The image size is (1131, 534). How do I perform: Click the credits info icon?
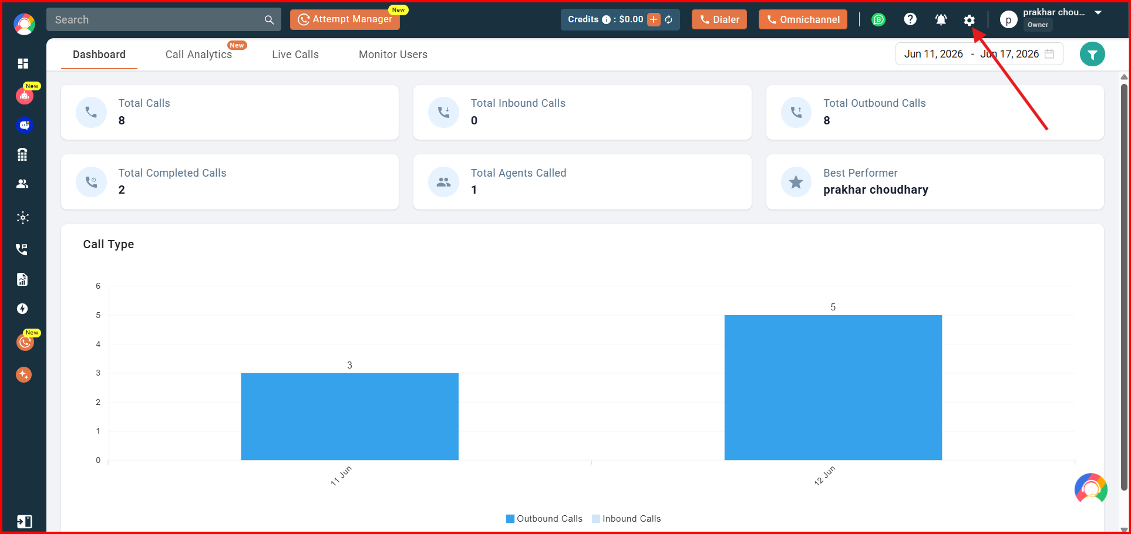pos(606,19)
